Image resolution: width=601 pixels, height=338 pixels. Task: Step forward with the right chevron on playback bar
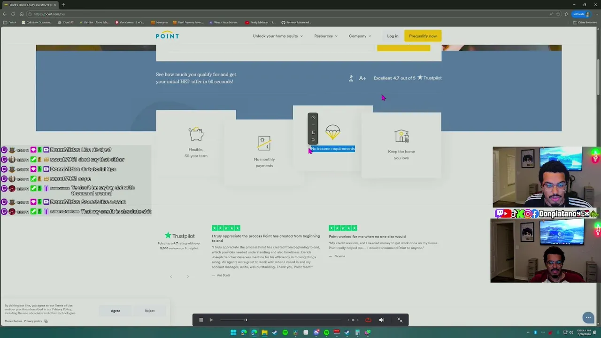358,320
